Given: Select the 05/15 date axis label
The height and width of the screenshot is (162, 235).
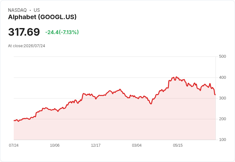Looking at the screenshot, I should click(x=178, y=145).
